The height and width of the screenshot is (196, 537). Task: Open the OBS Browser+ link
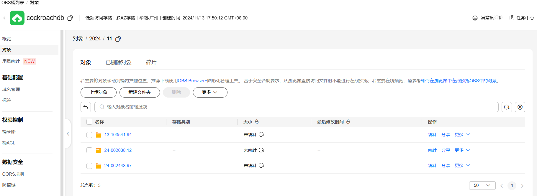(192, 81)
